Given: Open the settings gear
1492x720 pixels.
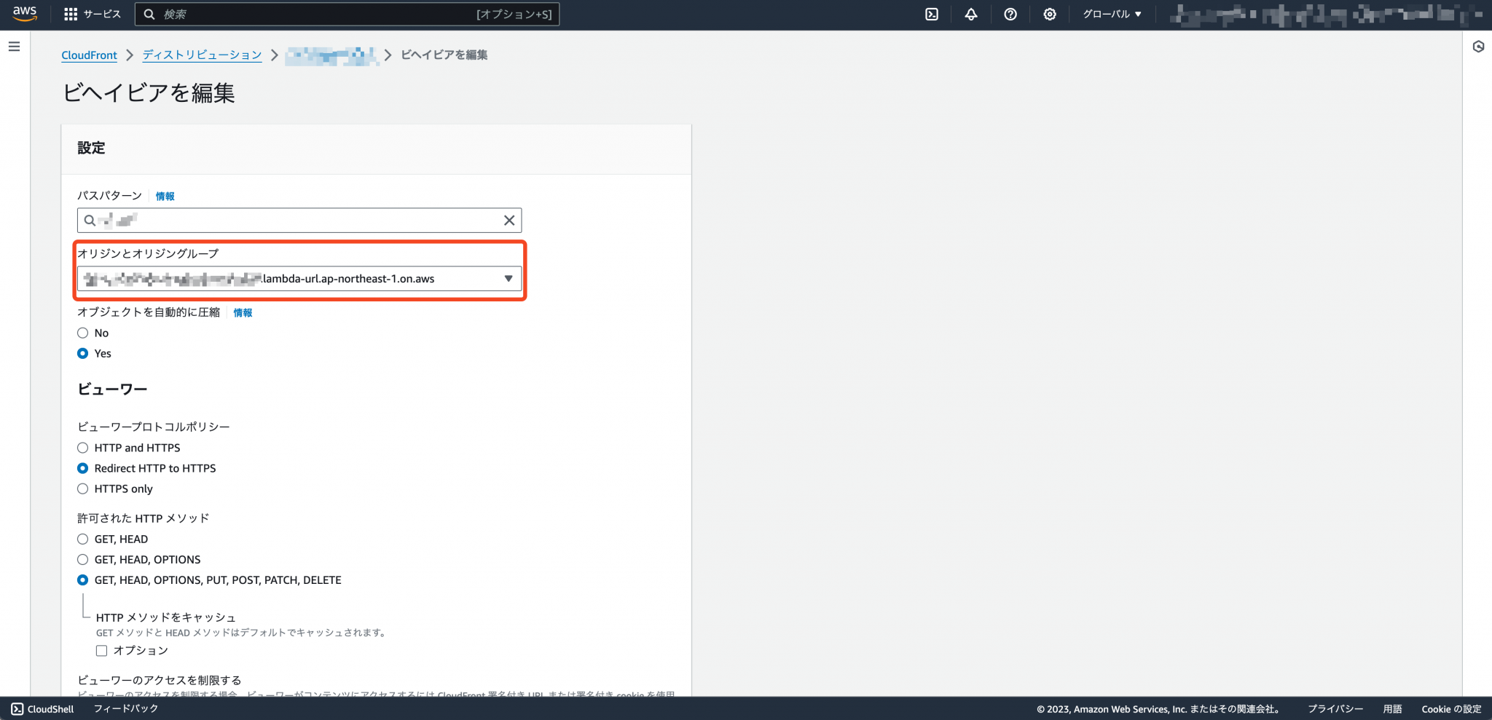Looking at the screenshot, I should tap(1050, 14).
